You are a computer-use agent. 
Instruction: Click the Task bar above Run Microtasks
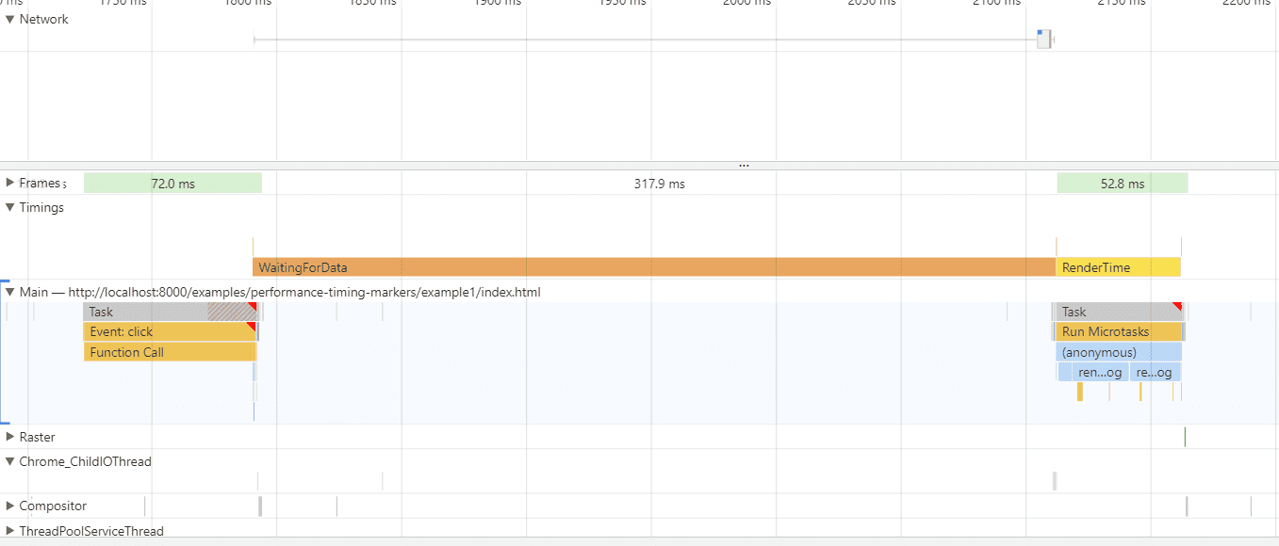[1112, 312]
